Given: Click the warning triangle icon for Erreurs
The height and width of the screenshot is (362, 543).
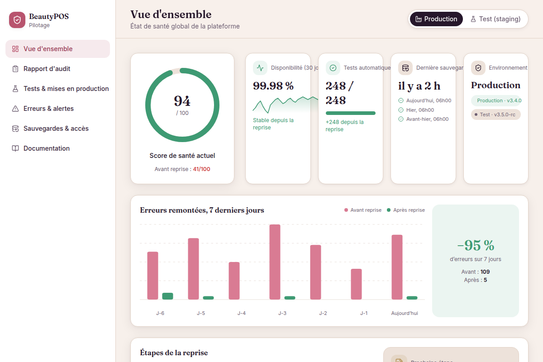Looking at the screenshot, I should pos(15,109).
